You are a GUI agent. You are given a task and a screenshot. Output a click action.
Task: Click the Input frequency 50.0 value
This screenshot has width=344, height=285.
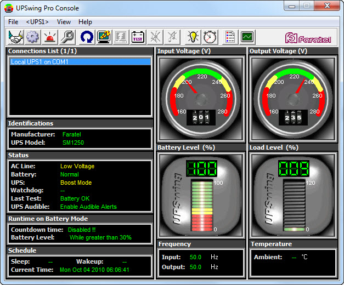click(195, 257)
